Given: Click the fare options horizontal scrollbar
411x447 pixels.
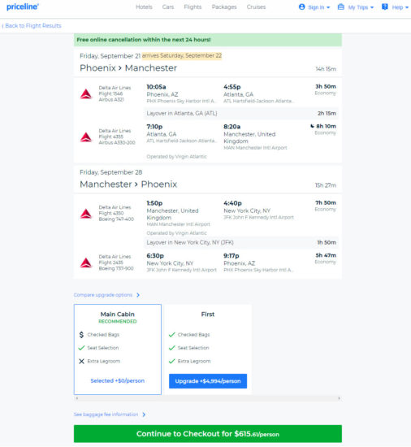Looking at the screenshot, I should pyautogui.click(x=208, y=398).
